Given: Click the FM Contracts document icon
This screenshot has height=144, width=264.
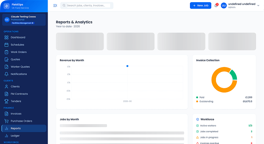Looking at the screenshot, I should tap(7, 94).
